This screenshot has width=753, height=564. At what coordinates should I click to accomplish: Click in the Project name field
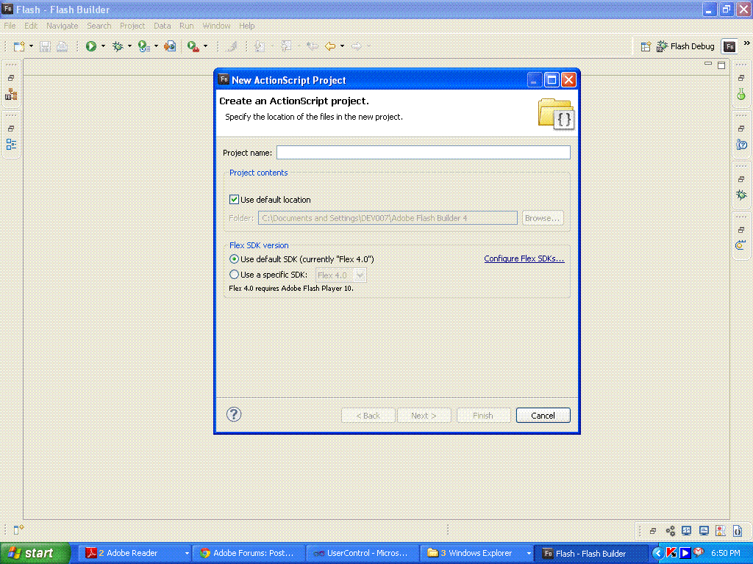[x=423, y=153]
